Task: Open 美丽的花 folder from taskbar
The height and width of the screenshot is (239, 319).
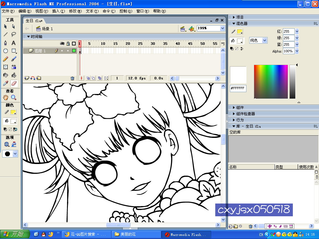Action: tap(137, 235)
